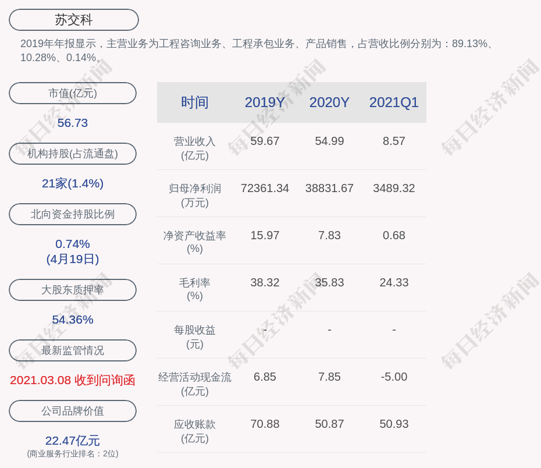Click gross margin value 38.32

point(265,283)
